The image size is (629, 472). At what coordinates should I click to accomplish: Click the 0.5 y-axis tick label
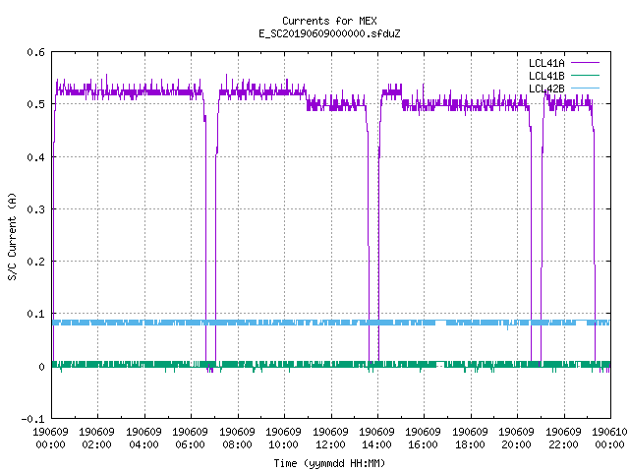pos(35,104)
